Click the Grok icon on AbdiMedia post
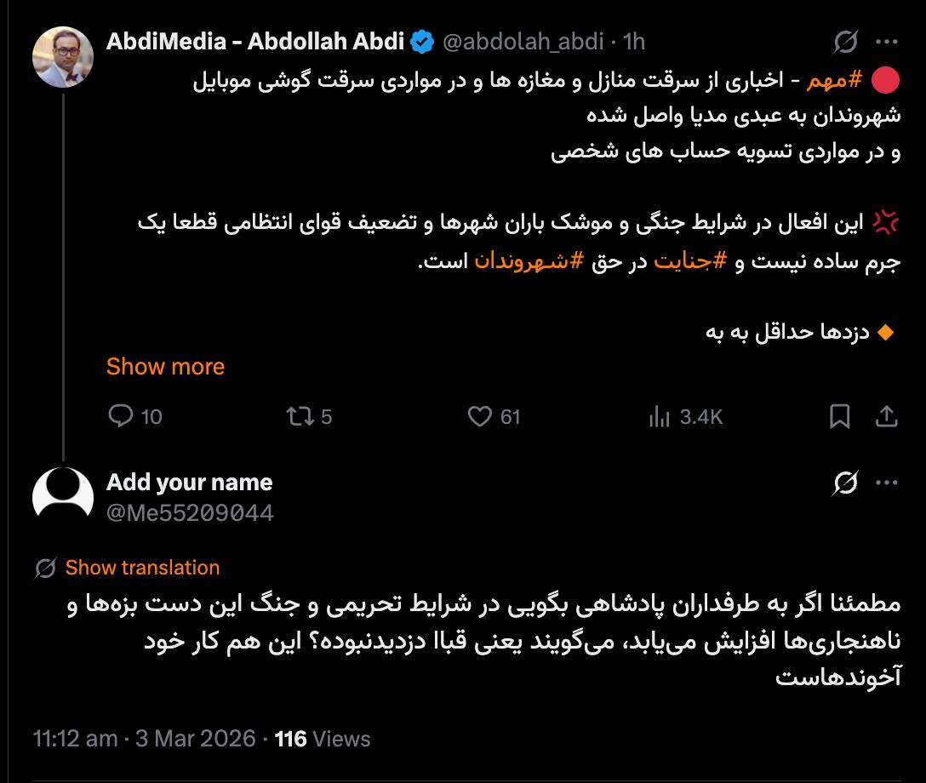The height and width of the screenshot is (783, 926). point(846,41)
